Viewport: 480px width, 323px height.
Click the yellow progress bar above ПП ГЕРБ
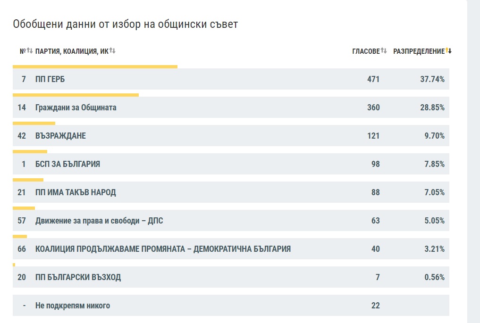[x=95, y=66]
